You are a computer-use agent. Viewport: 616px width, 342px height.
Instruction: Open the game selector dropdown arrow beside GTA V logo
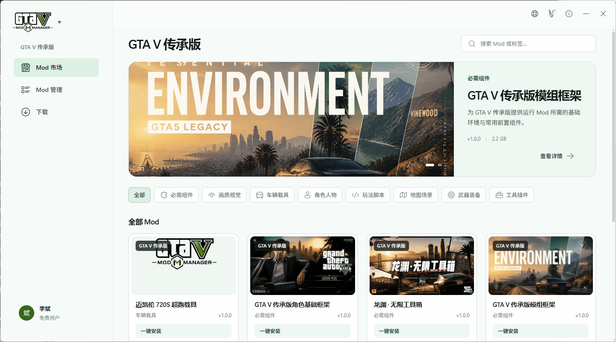coord(59,22)
